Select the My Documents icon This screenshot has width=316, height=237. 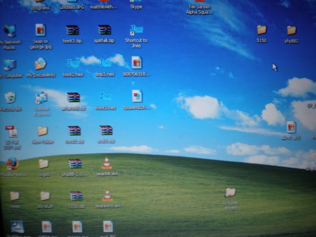pos(41,64)
